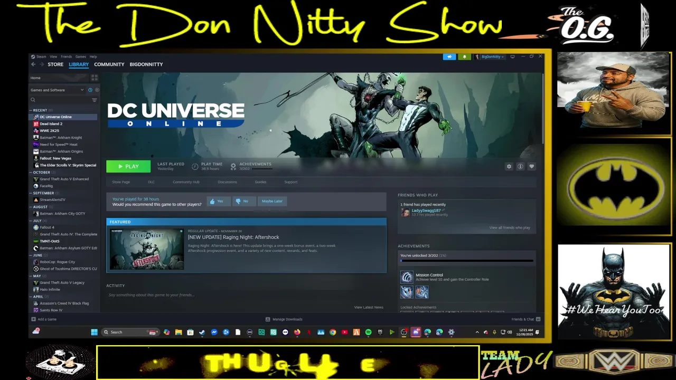
Task: Click View Latest News link
Action: pyautogui.click(x=369, y=307)
